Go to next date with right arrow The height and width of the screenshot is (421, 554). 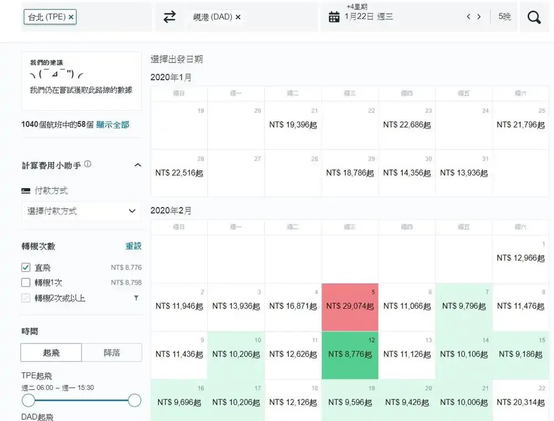[x=479, y=17]
